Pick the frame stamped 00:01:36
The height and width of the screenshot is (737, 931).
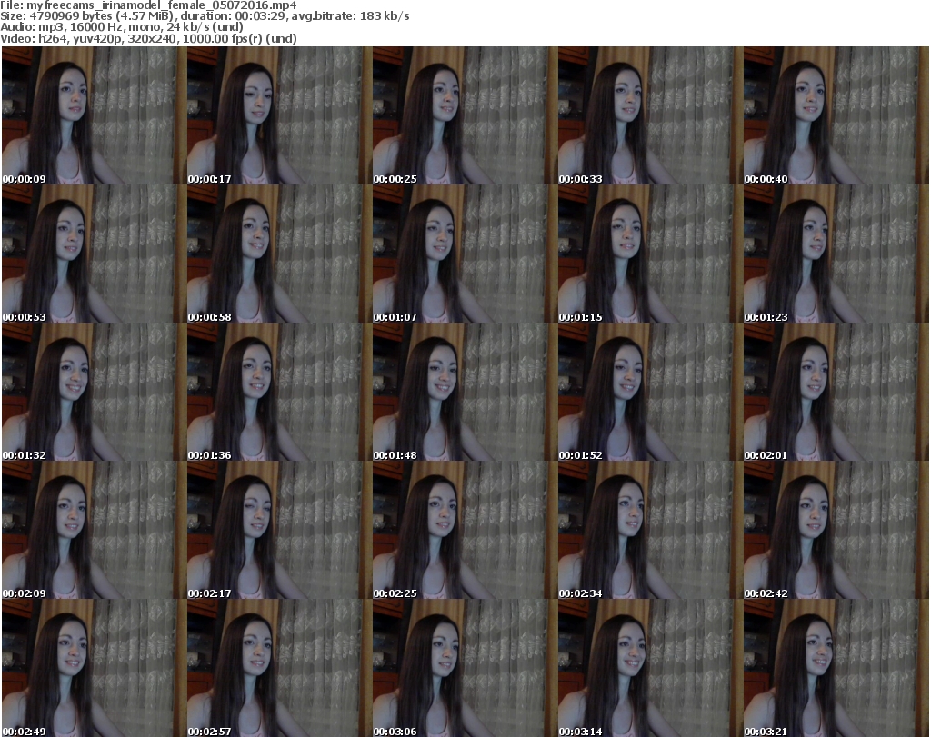coord(279,393)
